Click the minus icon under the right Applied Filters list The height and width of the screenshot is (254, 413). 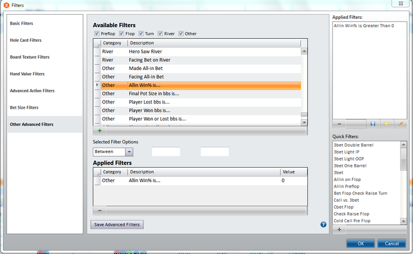click(x=339, y=124)
